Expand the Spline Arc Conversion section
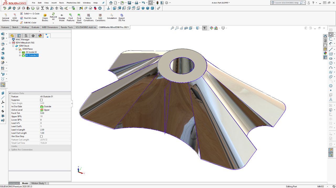Image resolution: width=336 pixels, height=188 pixels. (10, 150)
